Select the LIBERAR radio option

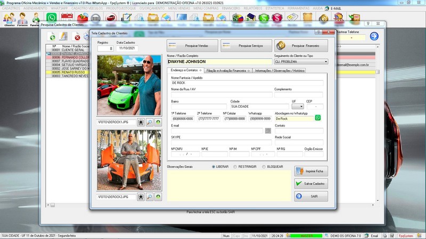pos(214,167)
